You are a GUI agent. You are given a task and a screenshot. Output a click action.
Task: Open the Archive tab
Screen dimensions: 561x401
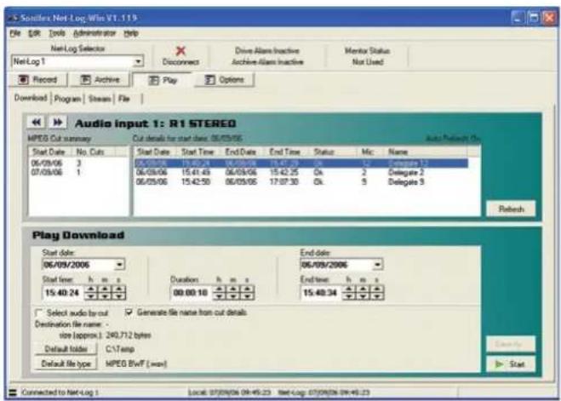[100, 79]
